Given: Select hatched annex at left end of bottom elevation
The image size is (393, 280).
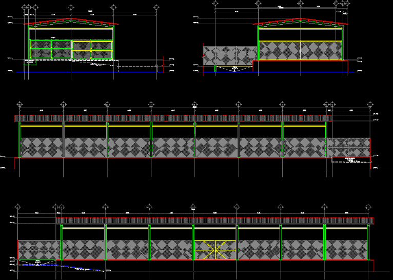Looking at the screenshot, I should [x=38, y=250].
